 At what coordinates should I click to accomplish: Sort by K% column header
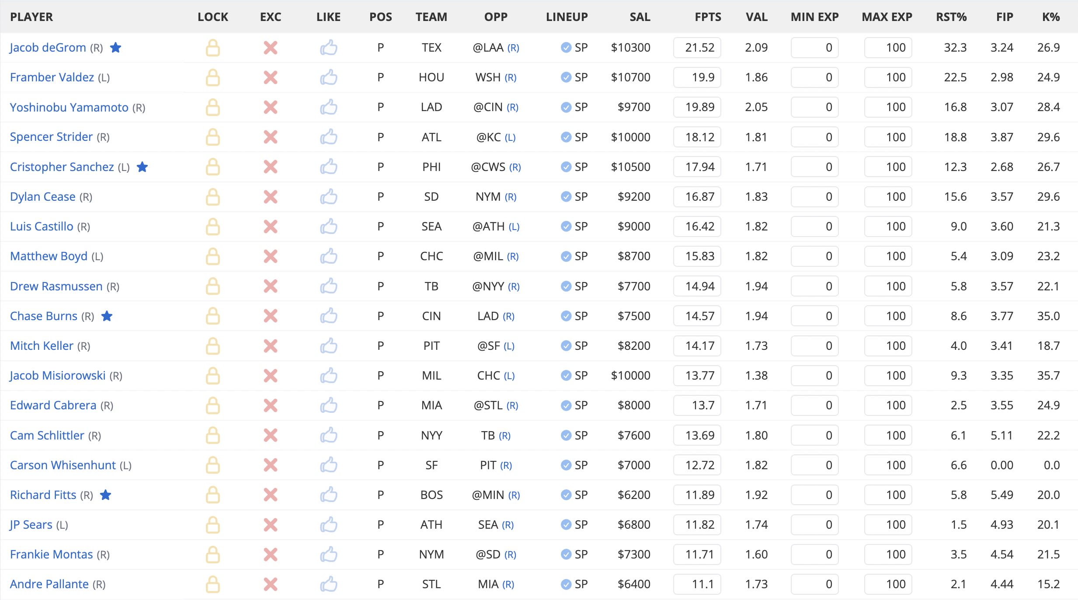[1051, 17]
